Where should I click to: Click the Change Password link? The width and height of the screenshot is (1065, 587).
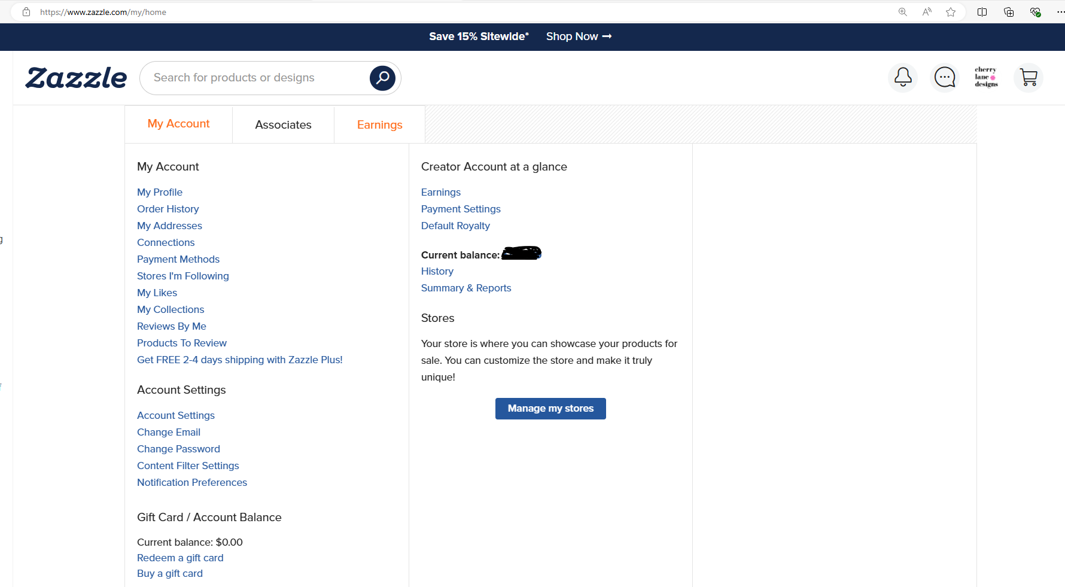click(178, 449)
